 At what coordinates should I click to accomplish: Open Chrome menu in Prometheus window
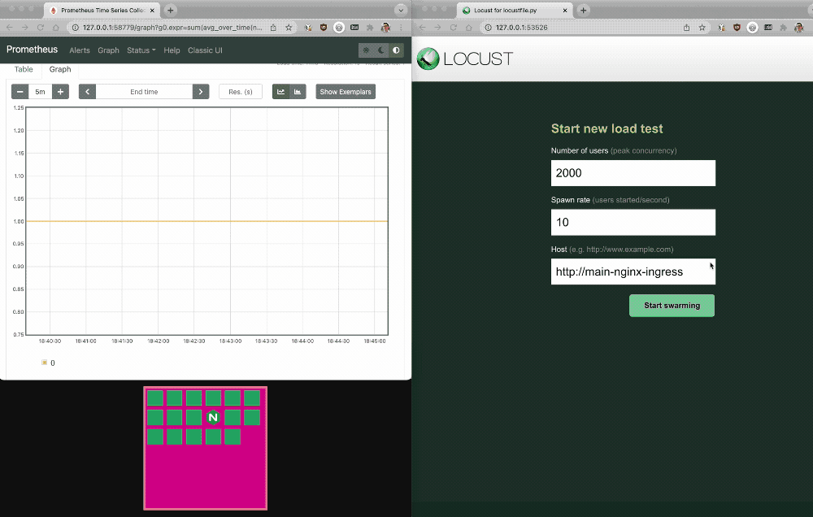coord(402,27)
